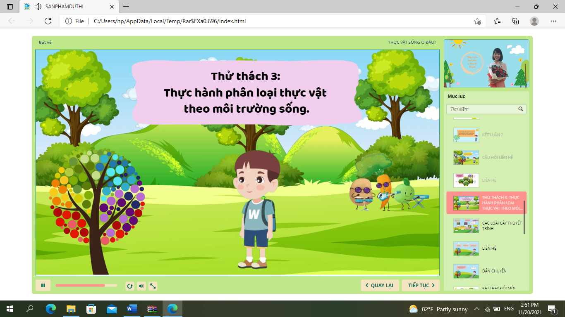The width and height of the screenshot is (565, 317).
Task: Click the browser profile avatar icon
Action: [x=534, y=21]
